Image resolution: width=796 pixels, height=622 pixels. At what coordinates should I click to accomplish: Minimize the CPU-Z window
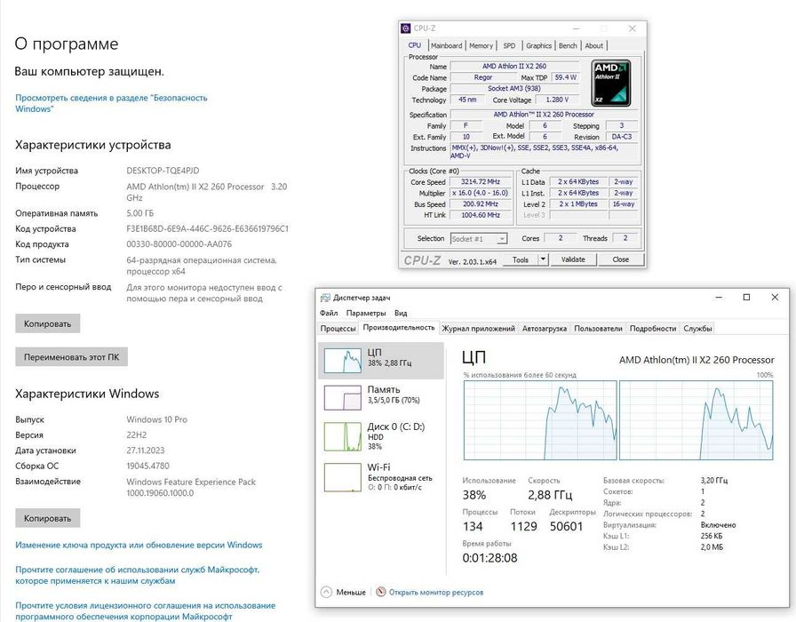pos(577,28)
